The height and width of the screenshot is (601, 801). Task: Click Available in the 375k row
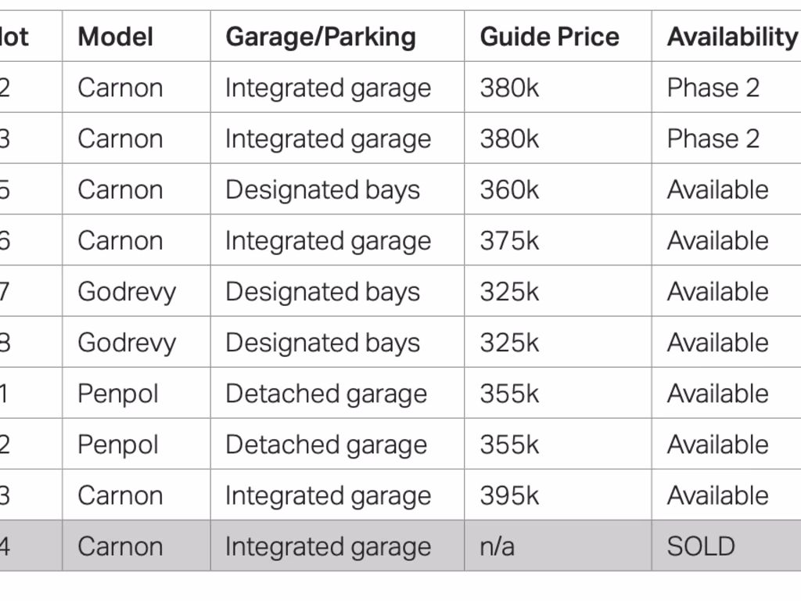point(717,241)
